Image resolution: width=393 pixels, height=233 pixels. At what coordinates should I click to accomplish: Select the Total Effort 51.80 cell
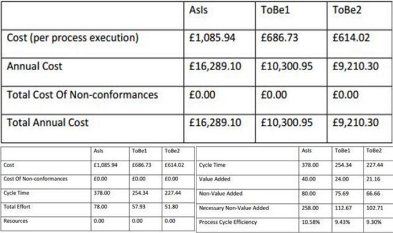coord(171,207)
